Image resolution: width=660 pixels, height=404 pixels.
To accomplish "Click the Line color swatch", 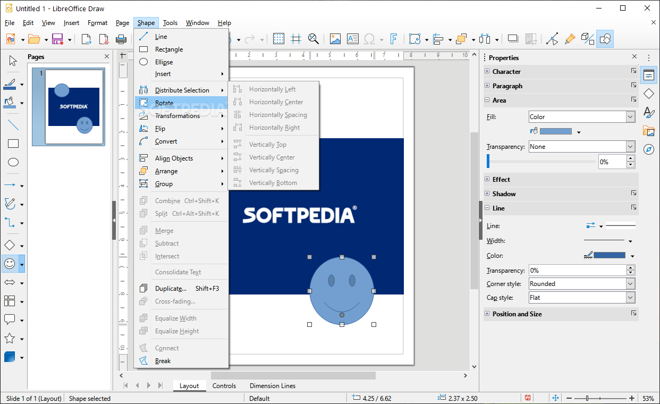I will (610, 256).
